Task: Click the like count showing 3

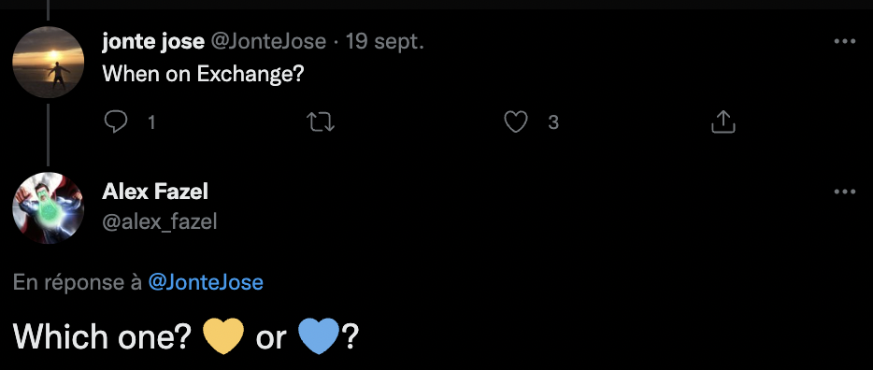Action: click(x=552, y=122)
